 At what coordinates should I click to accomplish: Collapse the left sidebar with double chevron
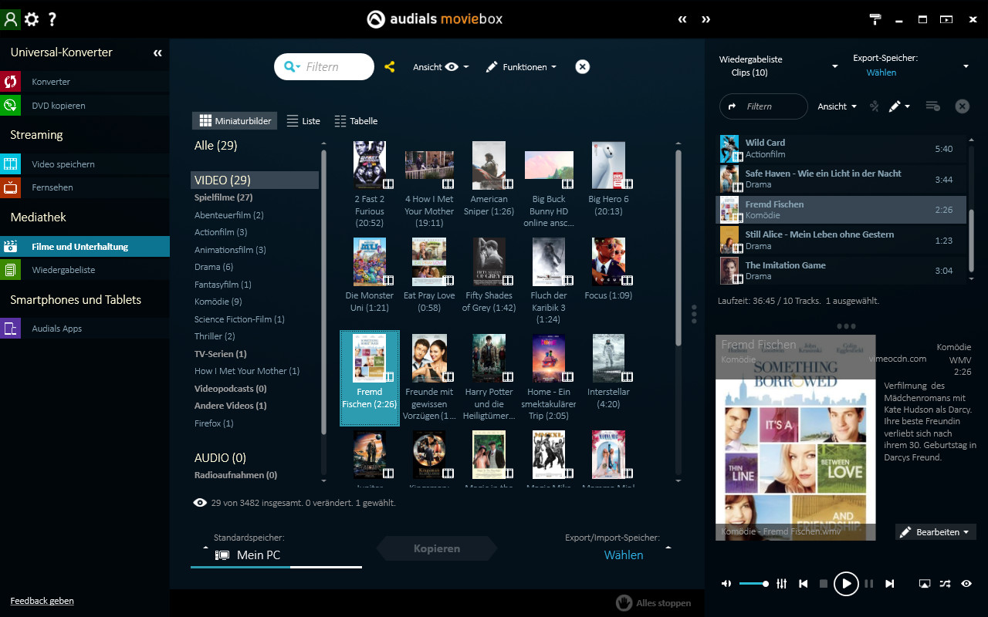(x=157, y=52)
